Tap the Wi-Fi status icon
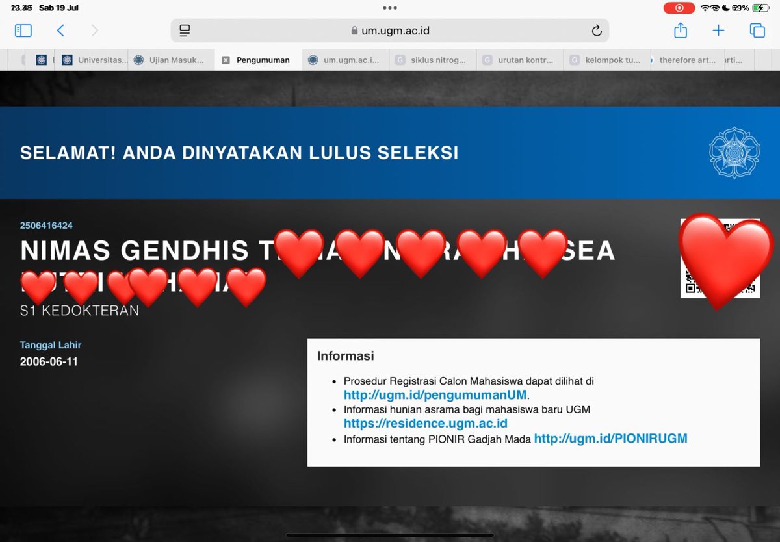This screenshot has height=542, width=780. pos(706,8)
